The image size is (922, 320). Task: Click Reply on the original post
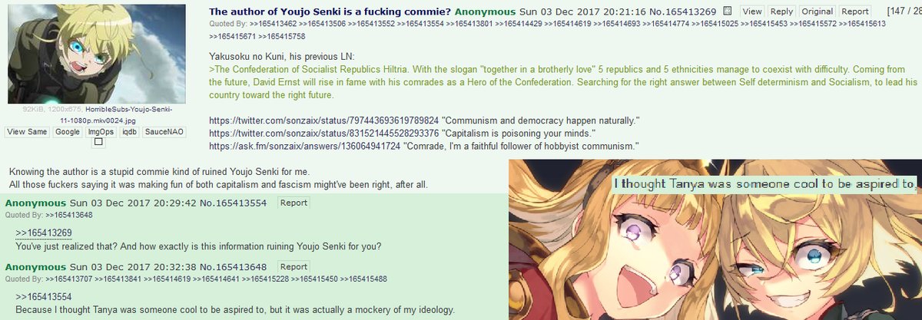click(781, 12)
